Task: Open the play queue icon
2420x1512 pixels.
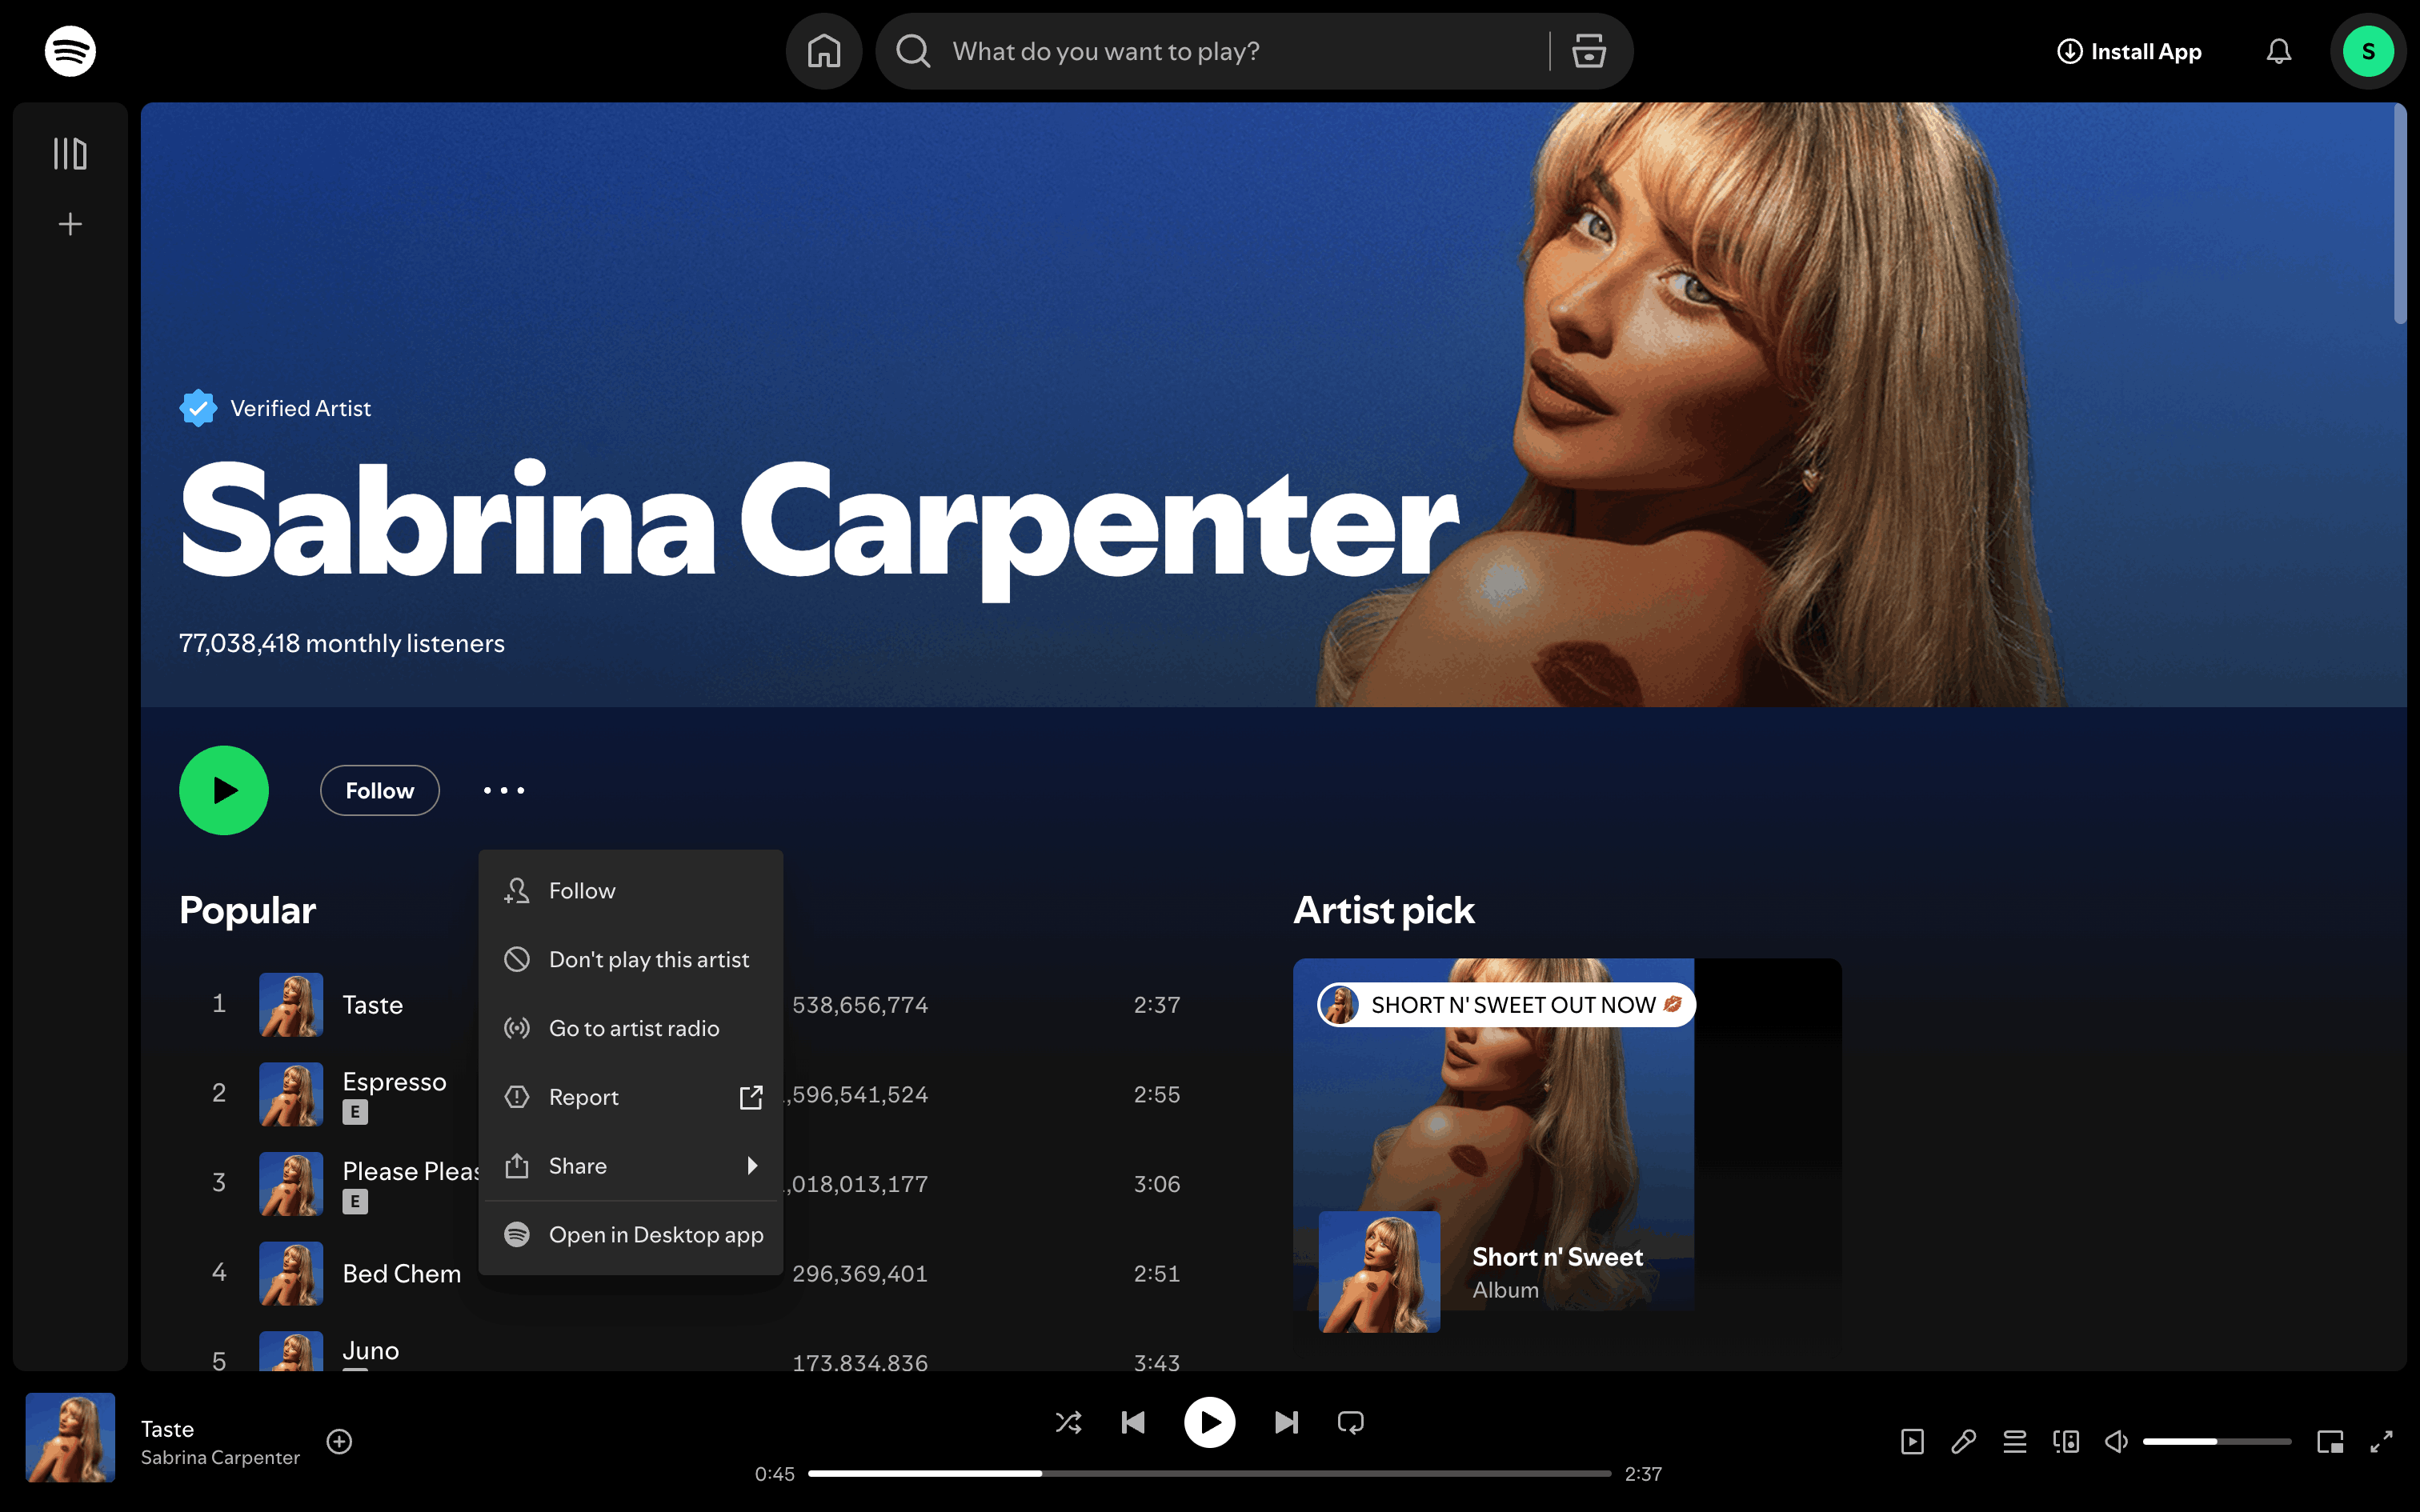Action: click(x=2014, y=1441)
